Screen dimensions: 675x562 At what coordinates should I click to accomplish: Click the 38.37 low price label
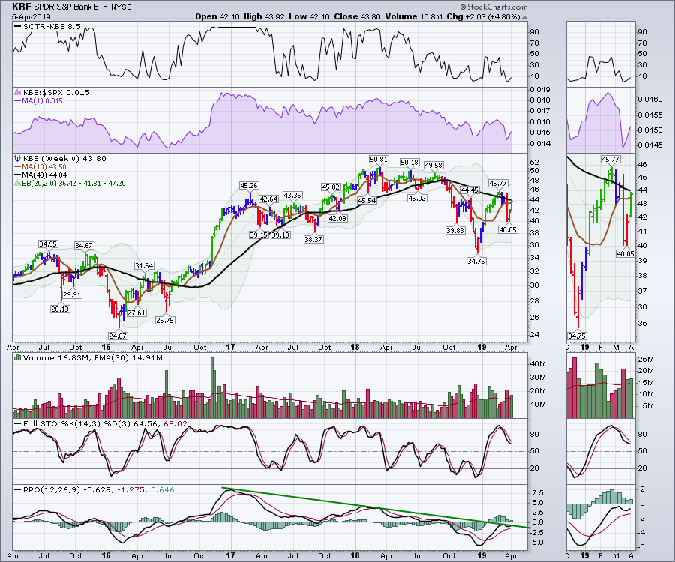[313, 239]
